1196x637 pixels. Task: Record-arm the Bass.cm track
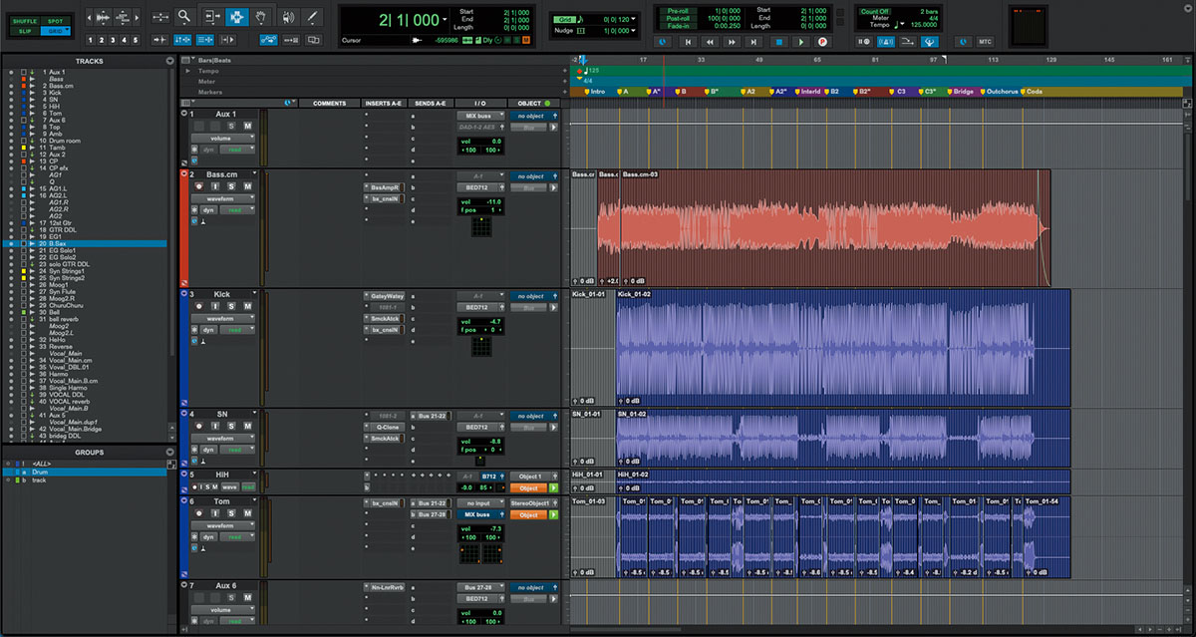(198, 186)
